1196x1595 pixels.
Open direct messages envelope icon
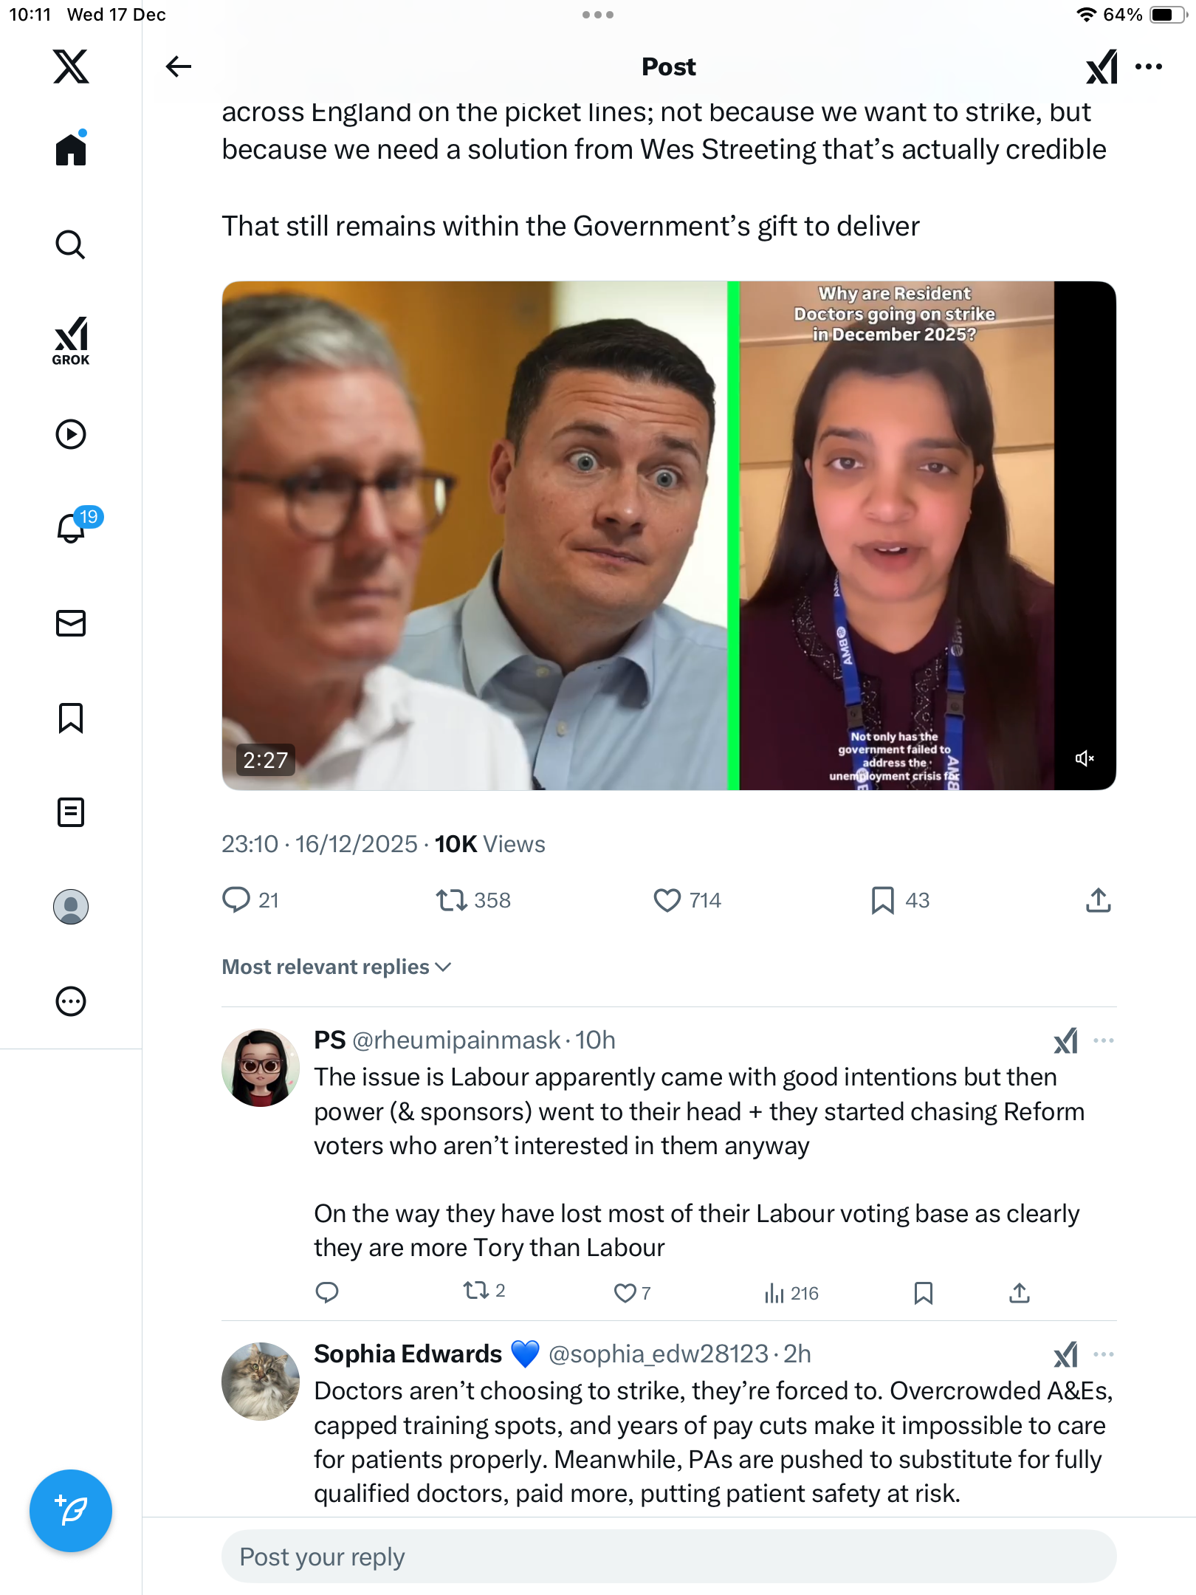pyautogui.click(x=71, y=623)
